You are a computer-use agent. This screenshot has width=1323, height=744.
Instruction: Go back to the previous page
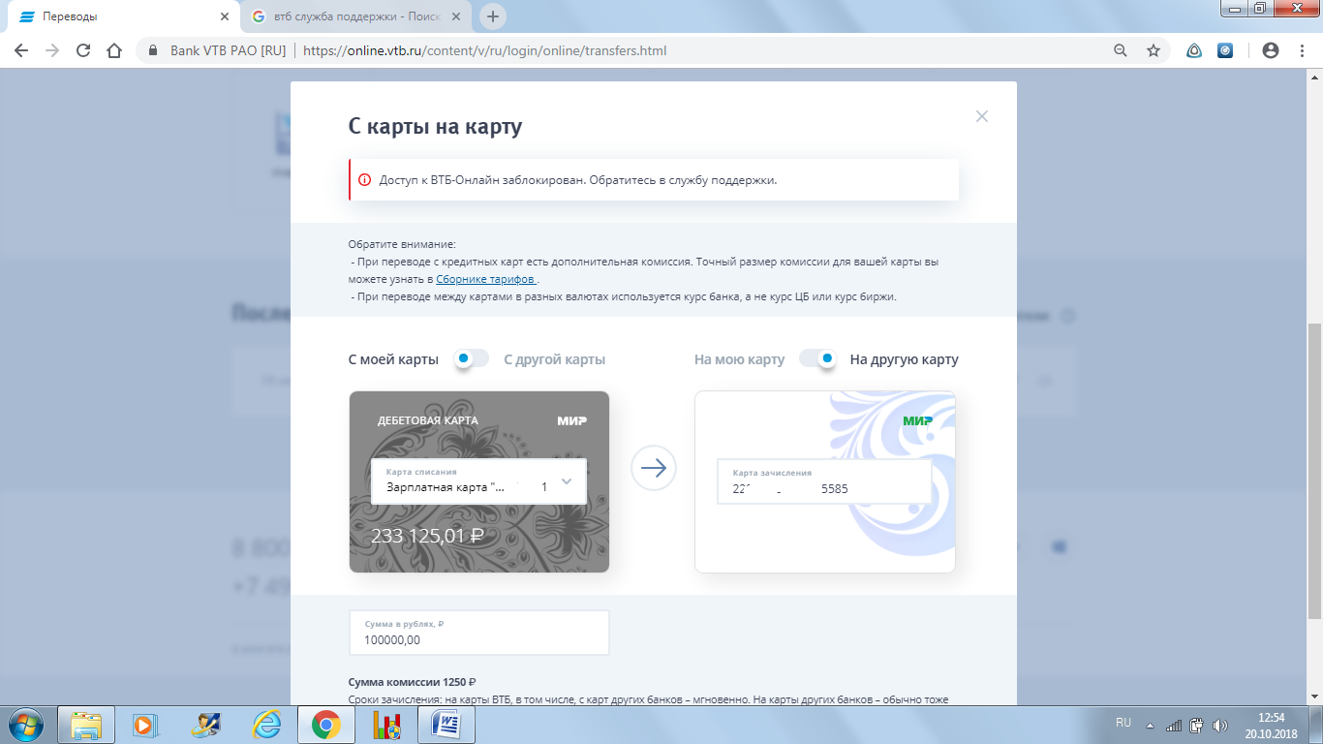pyautogui.click(x=21, y=50)
